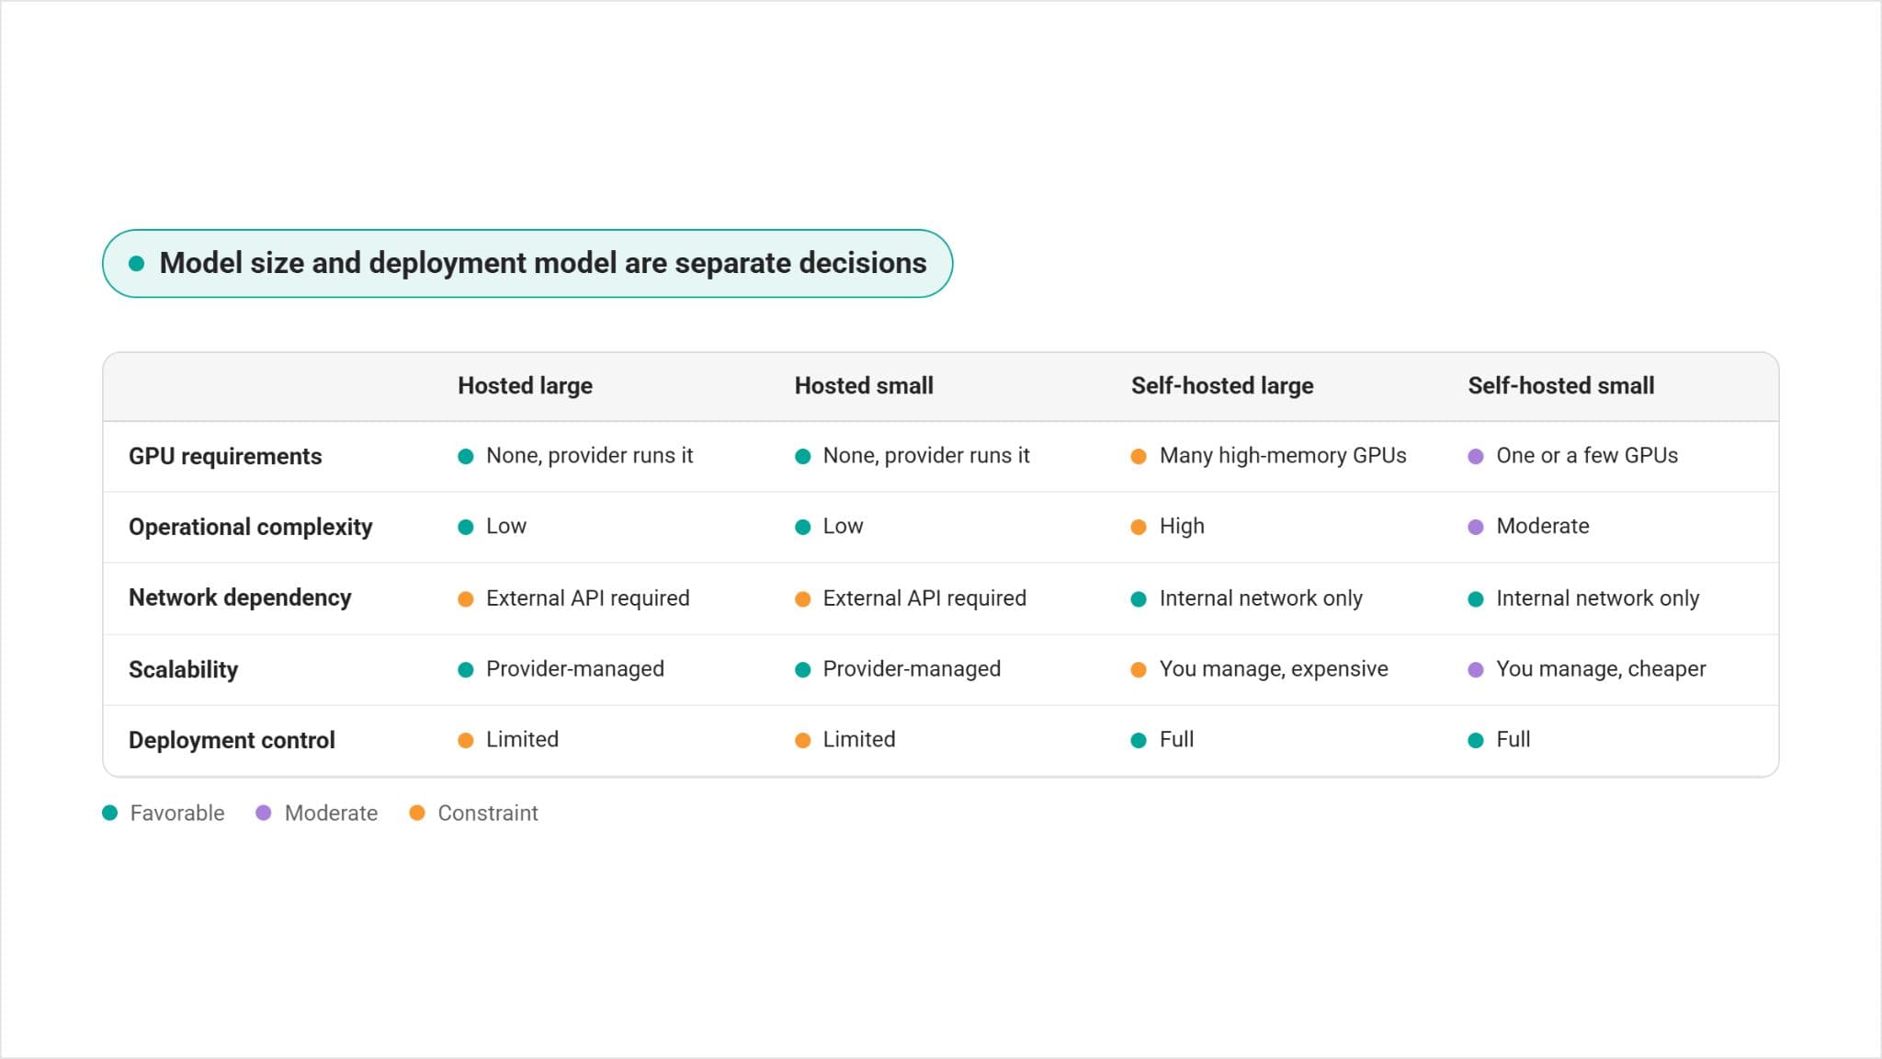Select the Hosted small column header
1882x1059 pixels.
click(864, 386)
